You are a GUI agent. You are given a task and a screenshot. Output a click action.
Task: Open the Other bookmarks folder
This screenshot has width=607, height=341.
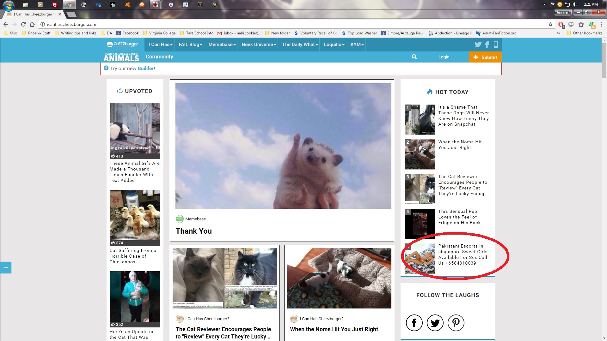click(x=585, y=33)
